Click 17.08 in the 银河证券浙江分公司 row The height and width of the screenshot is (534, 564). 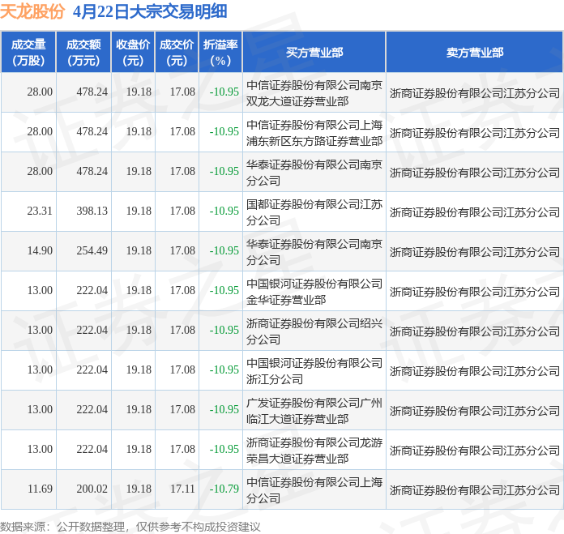tap(182, 370)
